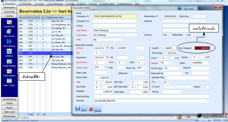Save the reservation details
Image resolution: width=228 pixels, height=122 pixels.
click(81, 109)
